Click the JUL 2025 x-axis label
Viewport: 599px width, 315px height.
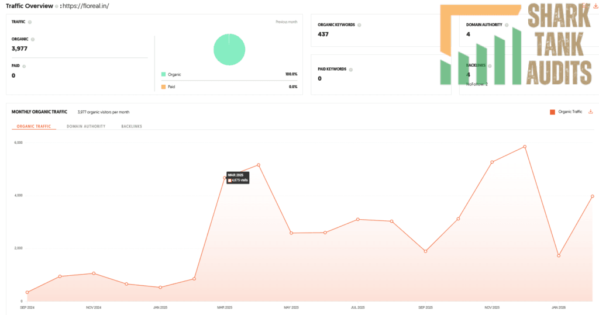click(358, 307)
